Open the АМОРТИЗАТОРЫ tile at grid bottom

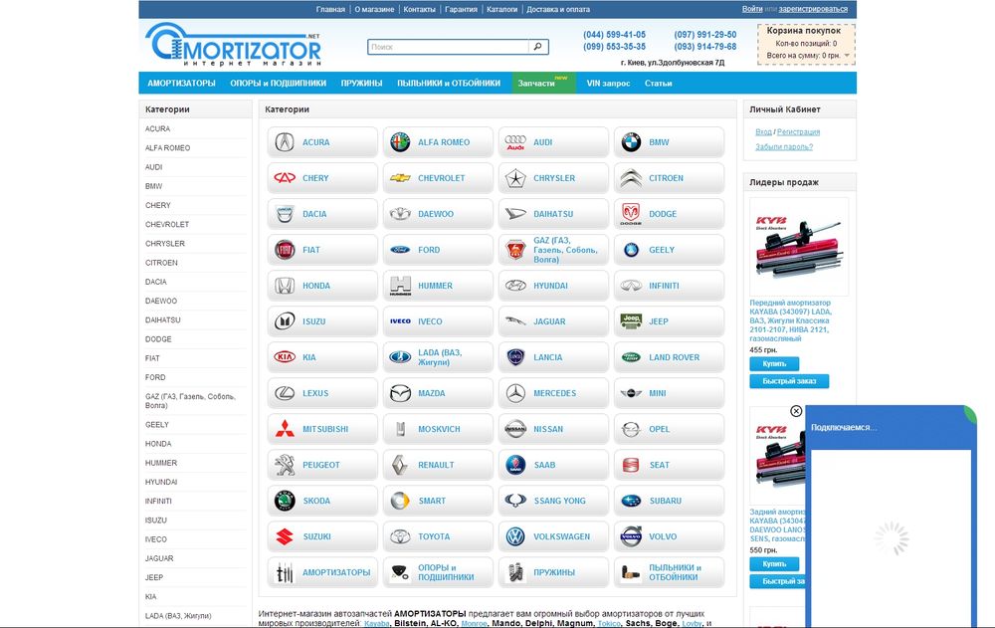click(322, 572)
